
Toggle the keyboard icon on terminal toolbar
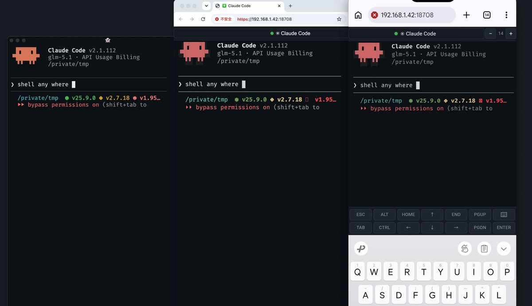click(x=504, y=215)
